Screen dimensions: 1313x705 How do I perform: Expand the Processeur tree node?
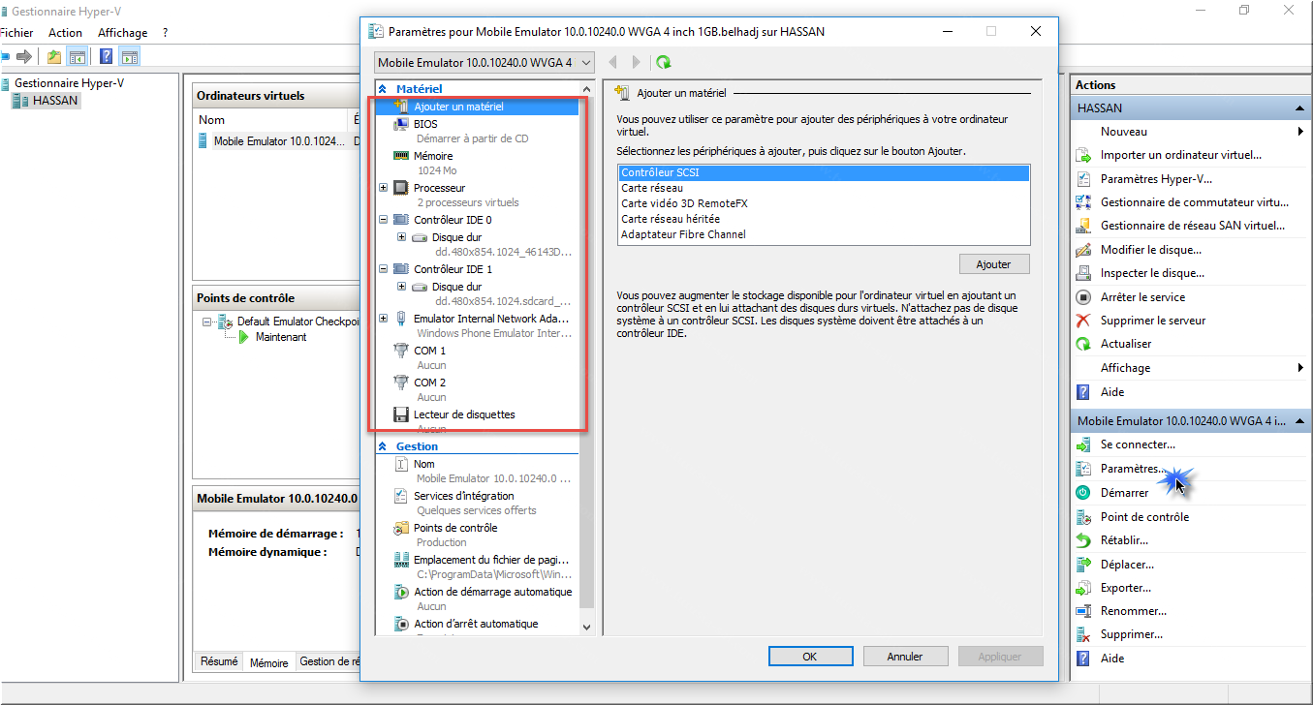coord(384,188)
